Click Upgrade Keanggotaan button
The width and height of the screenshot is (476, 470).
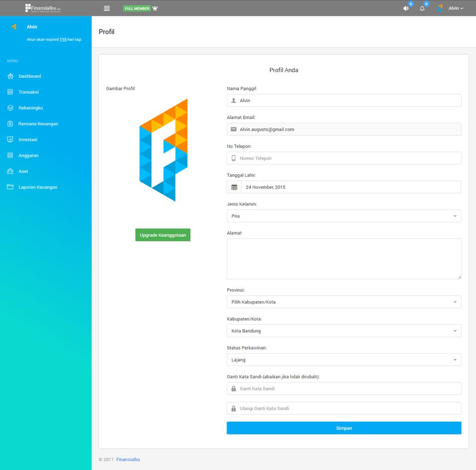pyautogui.click(x=163, y=235)
